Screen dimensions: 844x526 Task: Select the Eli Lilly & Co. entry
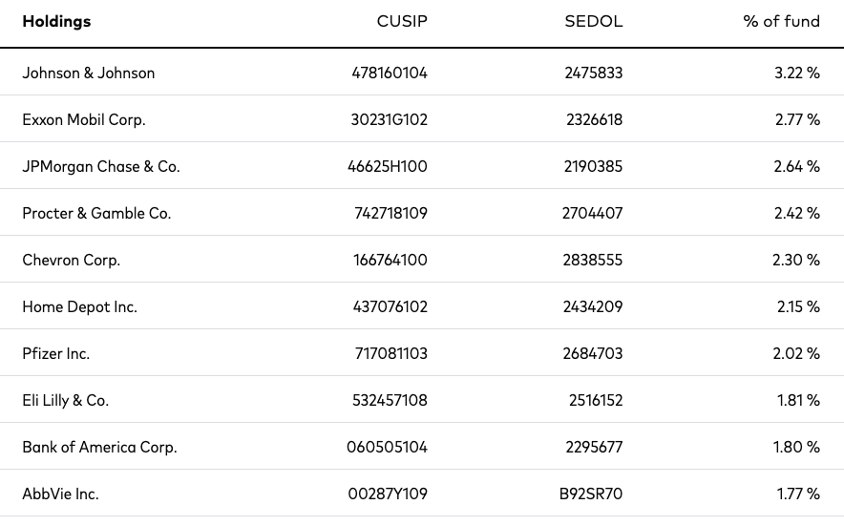click(x=66, y=401)
